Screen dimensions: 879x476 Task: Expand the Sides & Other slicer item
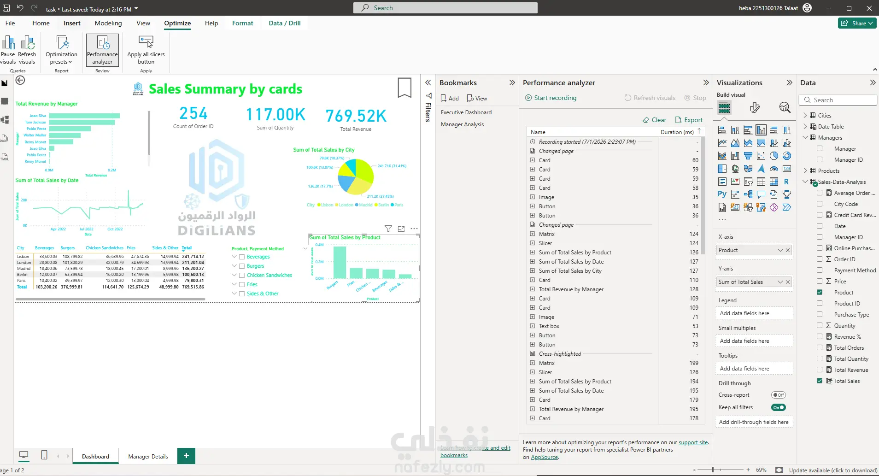click(x=234, y=294)
